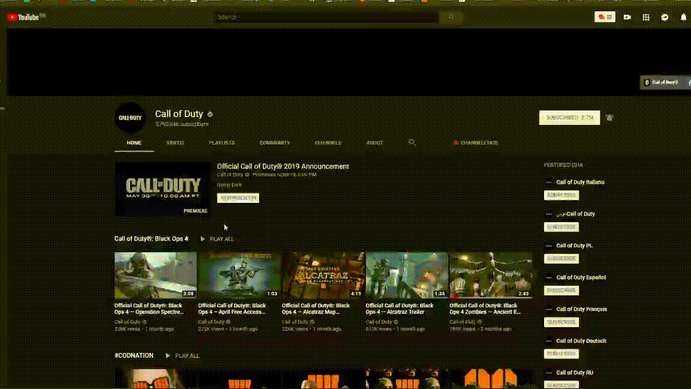This screenshot has height=389, width=691.
Task: Open the Channelytics tab
Action: pyautogui.click(x=476, y=143)
